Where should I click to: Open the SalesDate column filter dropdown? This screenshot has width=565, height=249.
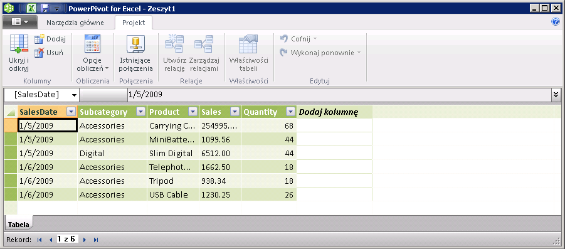pyautogui.click(x=71, y=112)
